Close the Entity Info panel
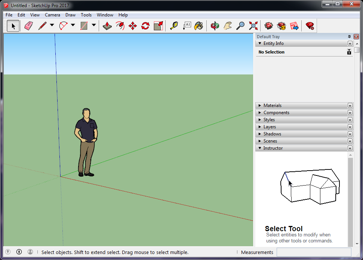The image size is (363, 260). (350, 43)
